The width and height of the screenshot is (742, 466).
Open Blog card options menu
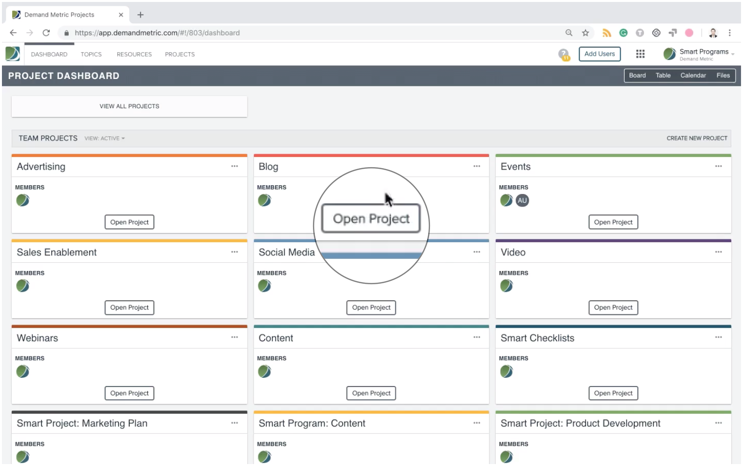pyautogui.click(x=476, y=166)
